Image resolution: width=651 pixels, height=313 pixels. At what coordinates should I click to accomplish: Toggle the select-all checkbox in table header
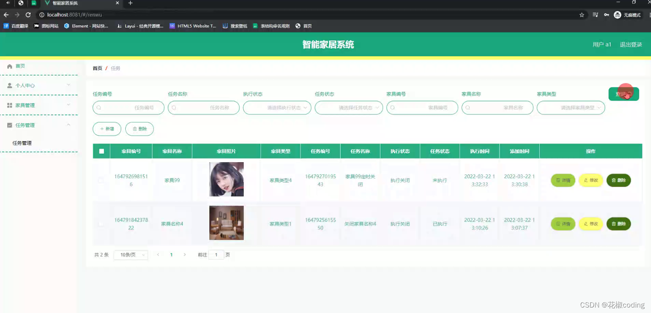102,151
